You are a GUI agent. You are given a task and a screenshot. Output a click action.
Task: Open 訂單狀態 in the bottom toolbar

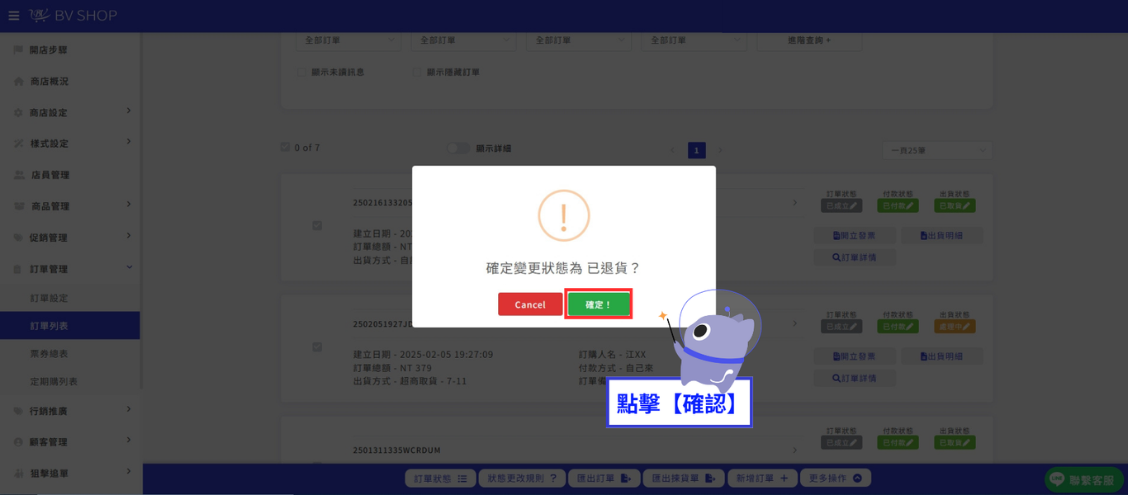point(441,478)
